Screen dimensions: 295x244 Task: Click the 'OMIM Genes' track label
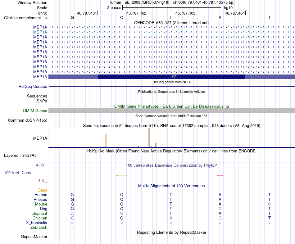coord(35,111)
